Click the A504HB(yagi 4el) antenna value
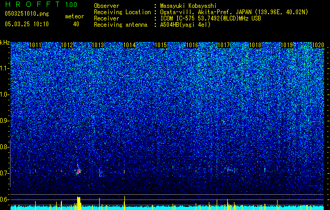The width and height of the screenshot is (330, 210). pos(185,25)
